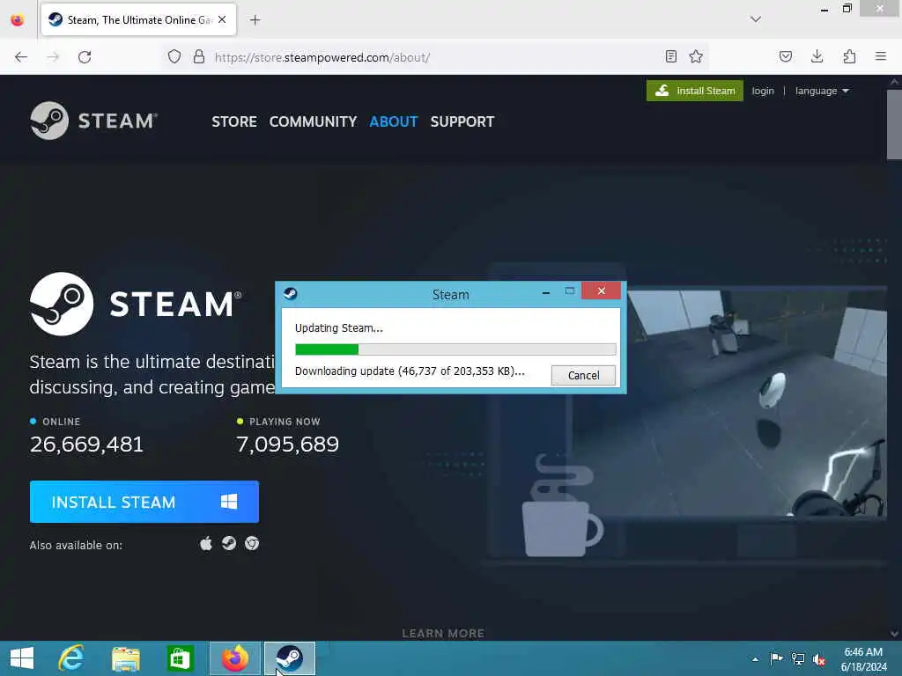
Task: Minimize the Steam updater dialog
Action: [546, 292]
